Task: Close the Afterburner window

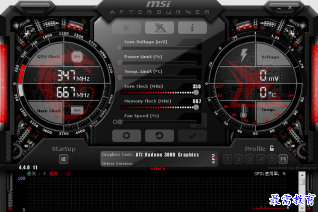Action: (290, 7)
